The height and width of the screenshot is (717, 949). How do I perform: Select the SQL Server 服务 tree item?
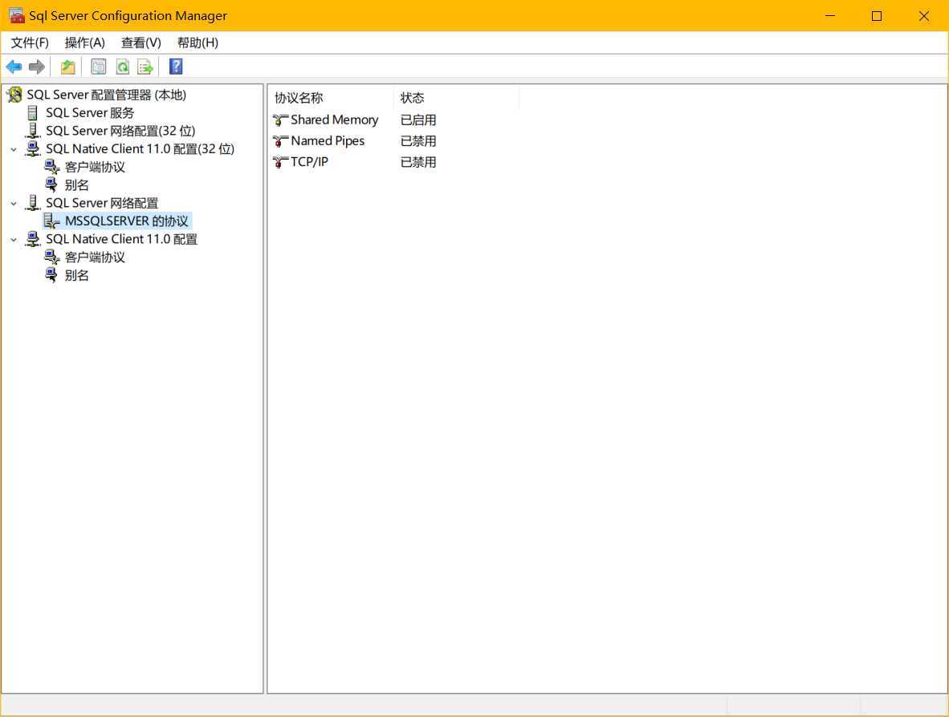tap(90, 113)
